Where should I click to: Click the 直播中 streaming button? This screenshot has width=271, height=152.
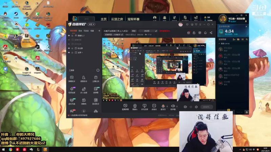tap(207, 107)
